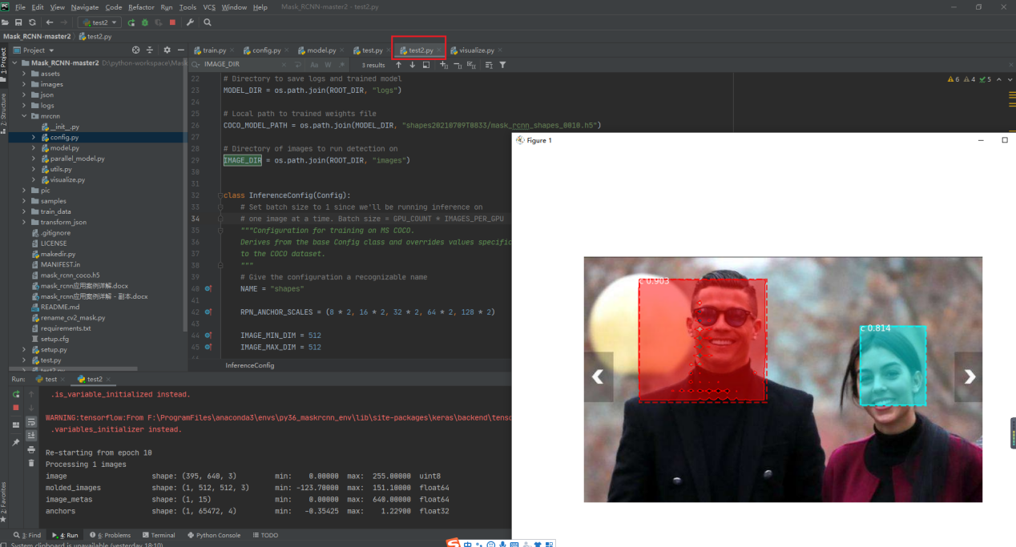Image resolution: width=1016 pixels, height=547 pixels.
Task: Open the 3: Find tool window
Action: click(27, 535)
